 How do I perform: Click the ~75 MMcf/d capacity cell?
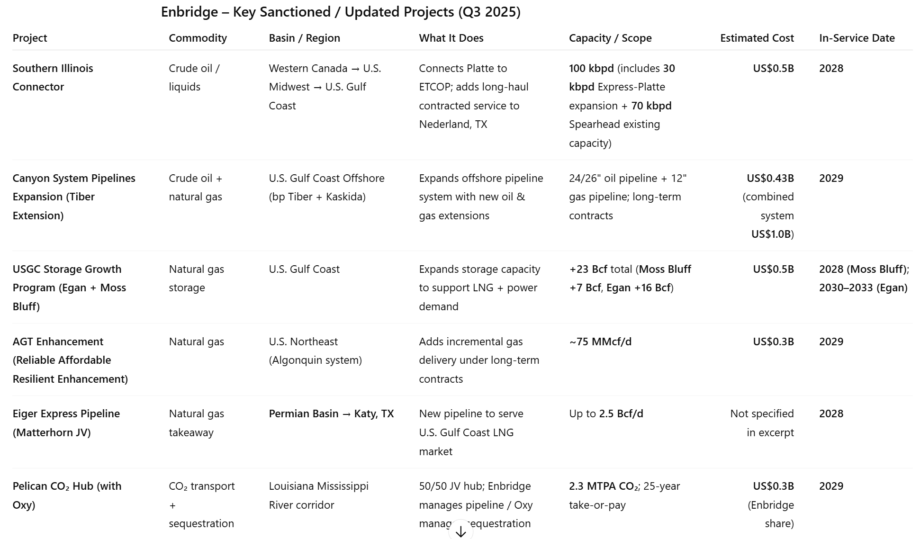point(600,341)
